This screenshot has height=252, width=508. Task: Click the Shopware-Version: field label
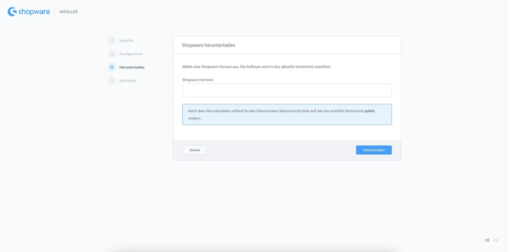(x=198, y=80)
